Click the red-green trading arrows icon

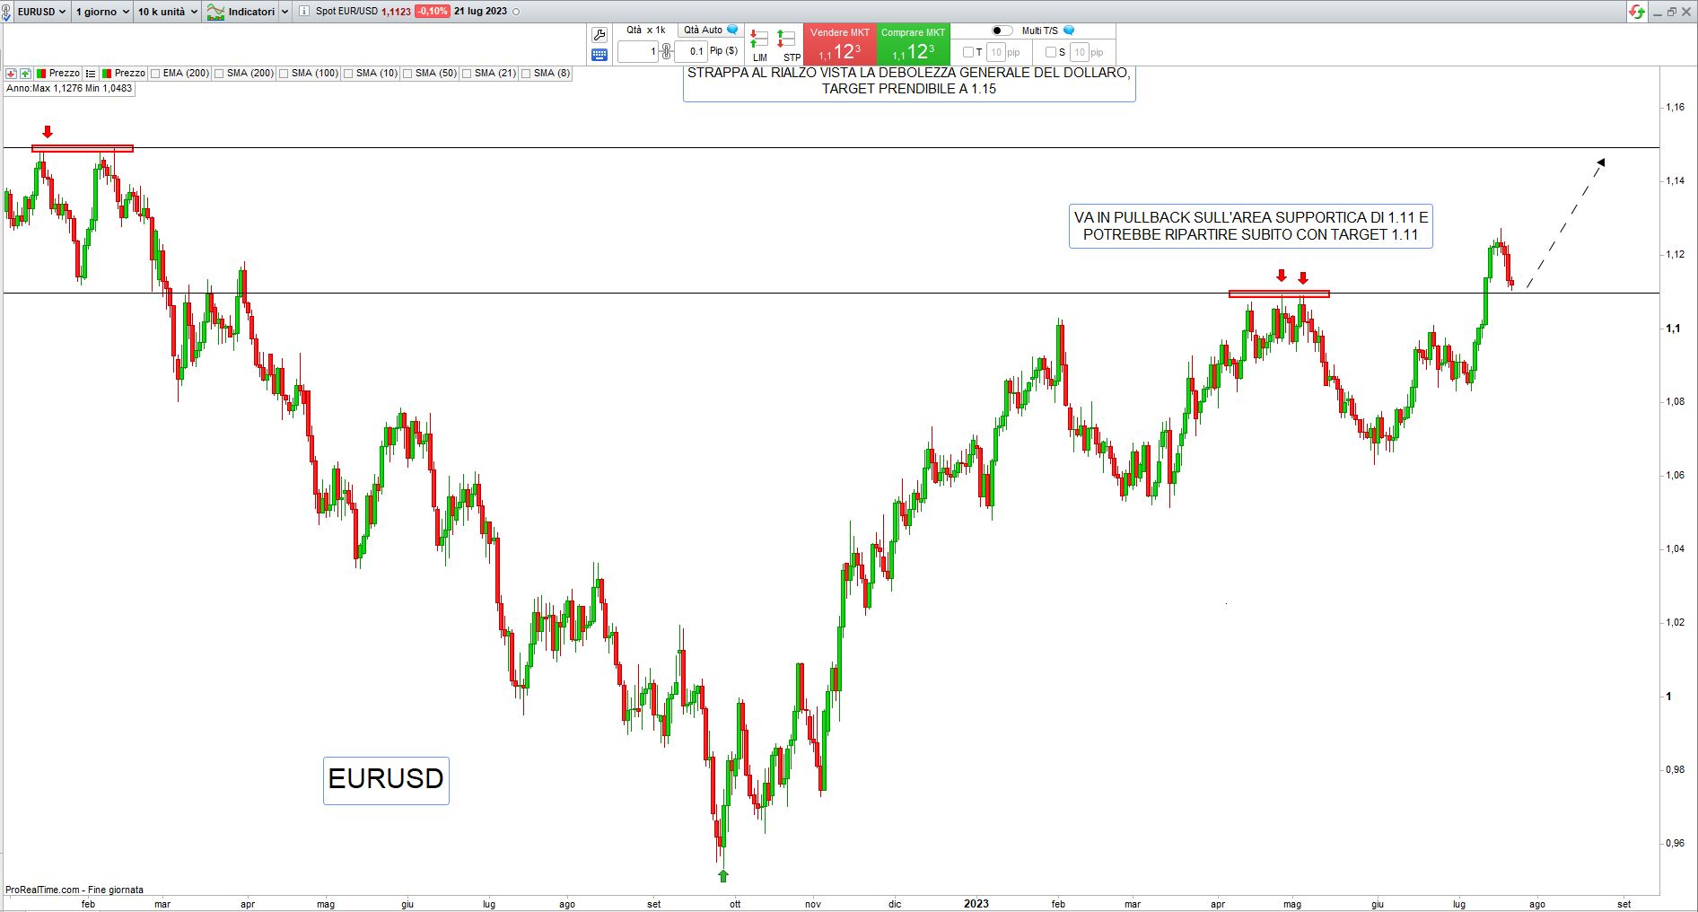[x=1637, y=12]
